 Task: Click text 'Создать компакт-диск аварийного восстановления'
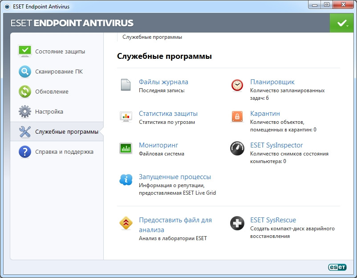[292, 233]
